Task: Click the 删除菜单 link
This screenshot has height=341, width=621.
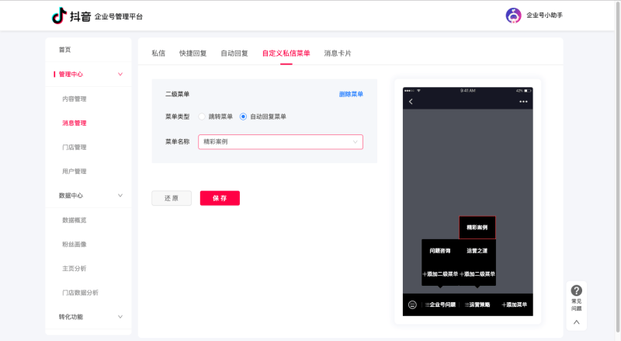Action: click(x=351, y=94)
